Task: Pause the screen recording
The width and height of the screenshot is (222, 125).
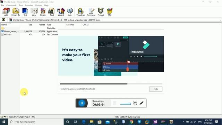Action: point(82,103)
